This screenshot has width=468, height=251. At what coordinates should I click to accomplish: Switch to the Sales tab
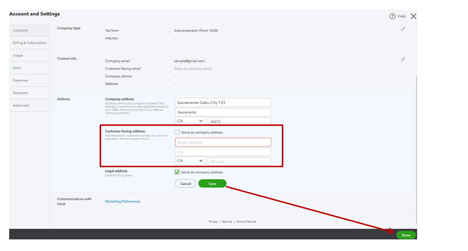pyautogui.click(x=17, y=68)
